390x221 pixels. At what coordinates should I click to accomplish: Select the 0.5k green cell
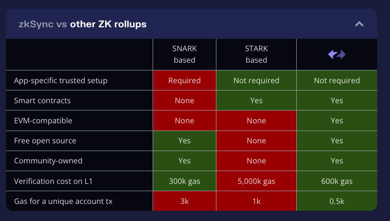(337, 201)
